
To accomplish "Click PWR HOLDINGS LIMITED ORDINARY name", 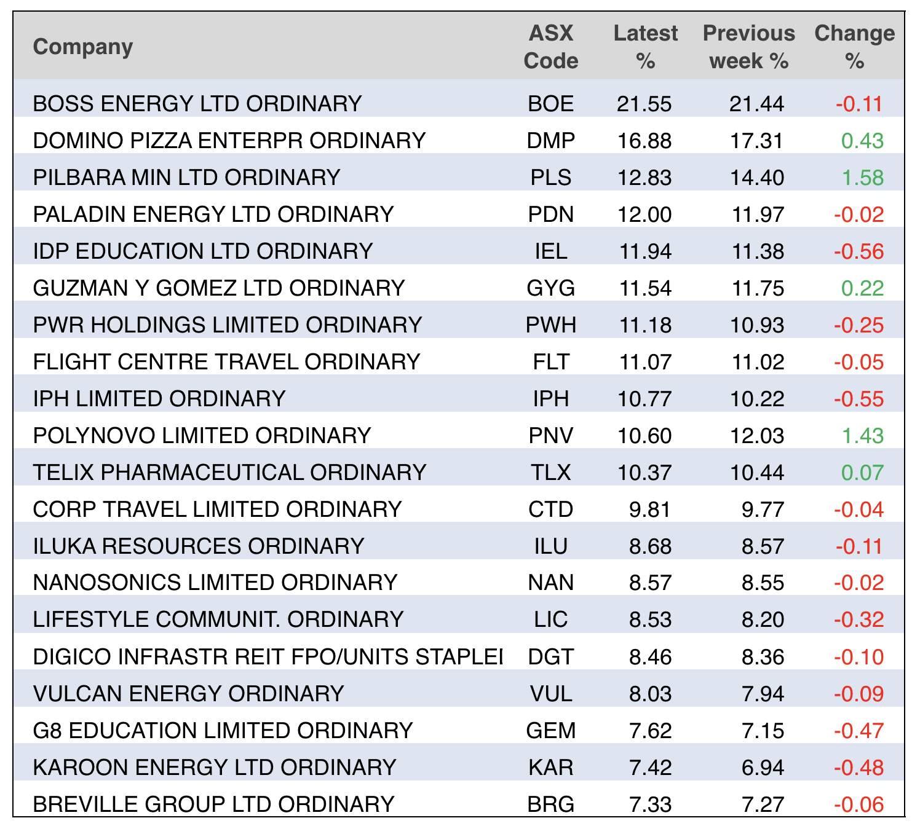I will pos(228,325).
